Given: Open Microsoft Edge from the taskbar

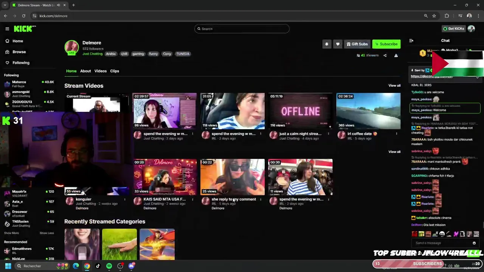Looking at the screenshot, I should pyautogui.click(x=76, y=266).
